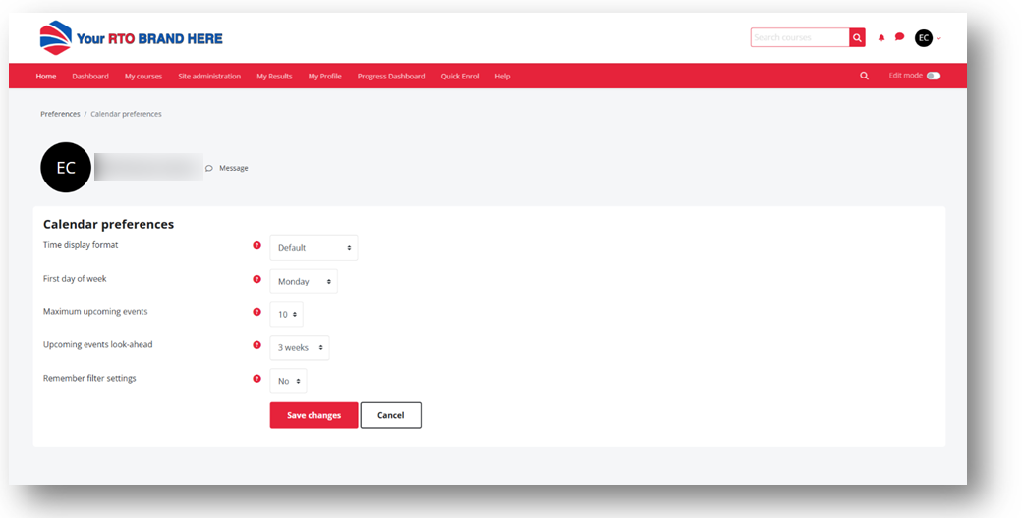Expand the First day of week dropdown
Viewport: 1022px width, 520px height.
(x=303, y=282)
